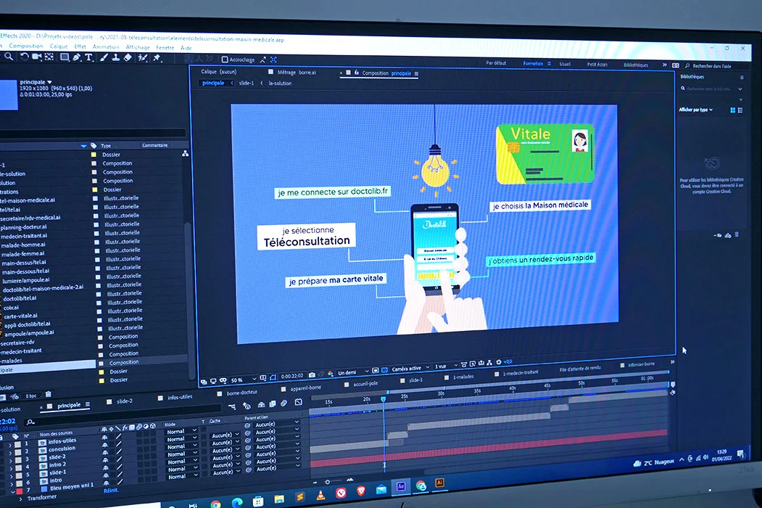Click the timeline zoom slider
Image resolution: width=762 pixels, height=508 pixels.
tap(327, 482)
